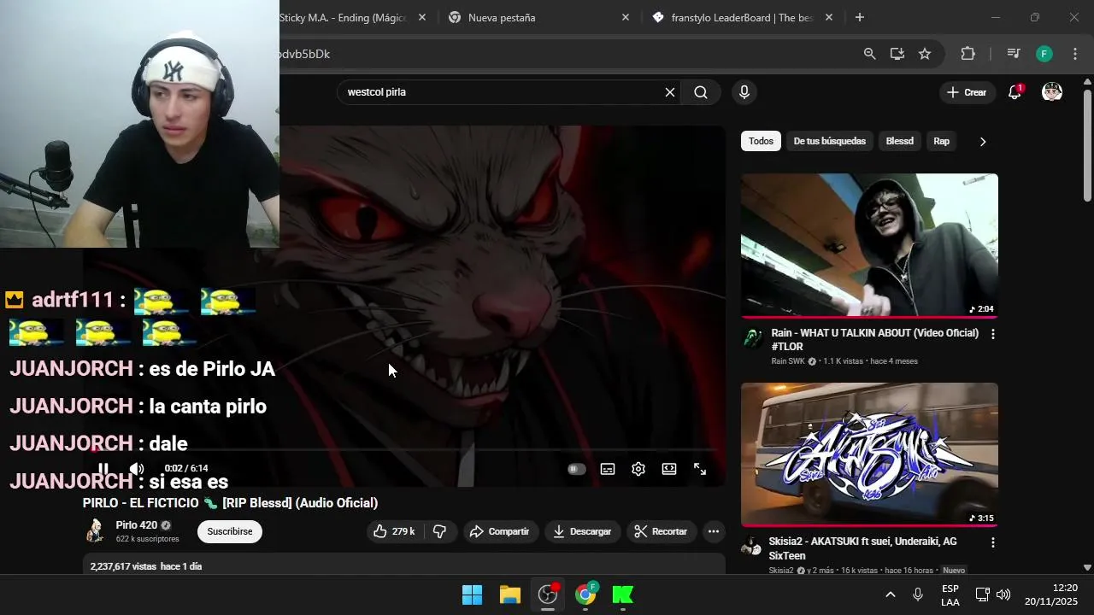
Task: Open options menu for Rain video
Action: 992,334
